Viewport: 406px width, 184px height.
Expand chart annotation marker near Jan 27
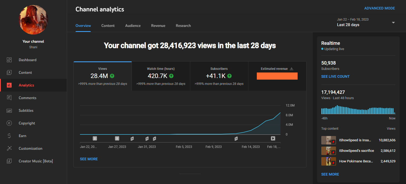click(117, 138)
